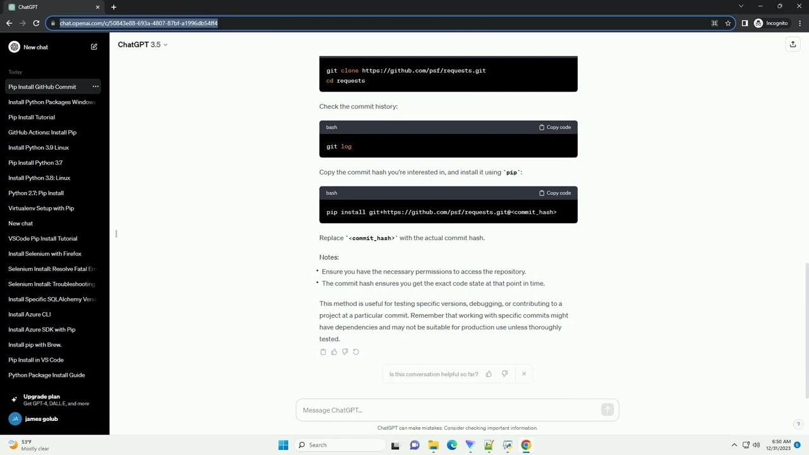Click thumbs up in helpfulness prompt
809x455 pixels.
tap(489, 374)
